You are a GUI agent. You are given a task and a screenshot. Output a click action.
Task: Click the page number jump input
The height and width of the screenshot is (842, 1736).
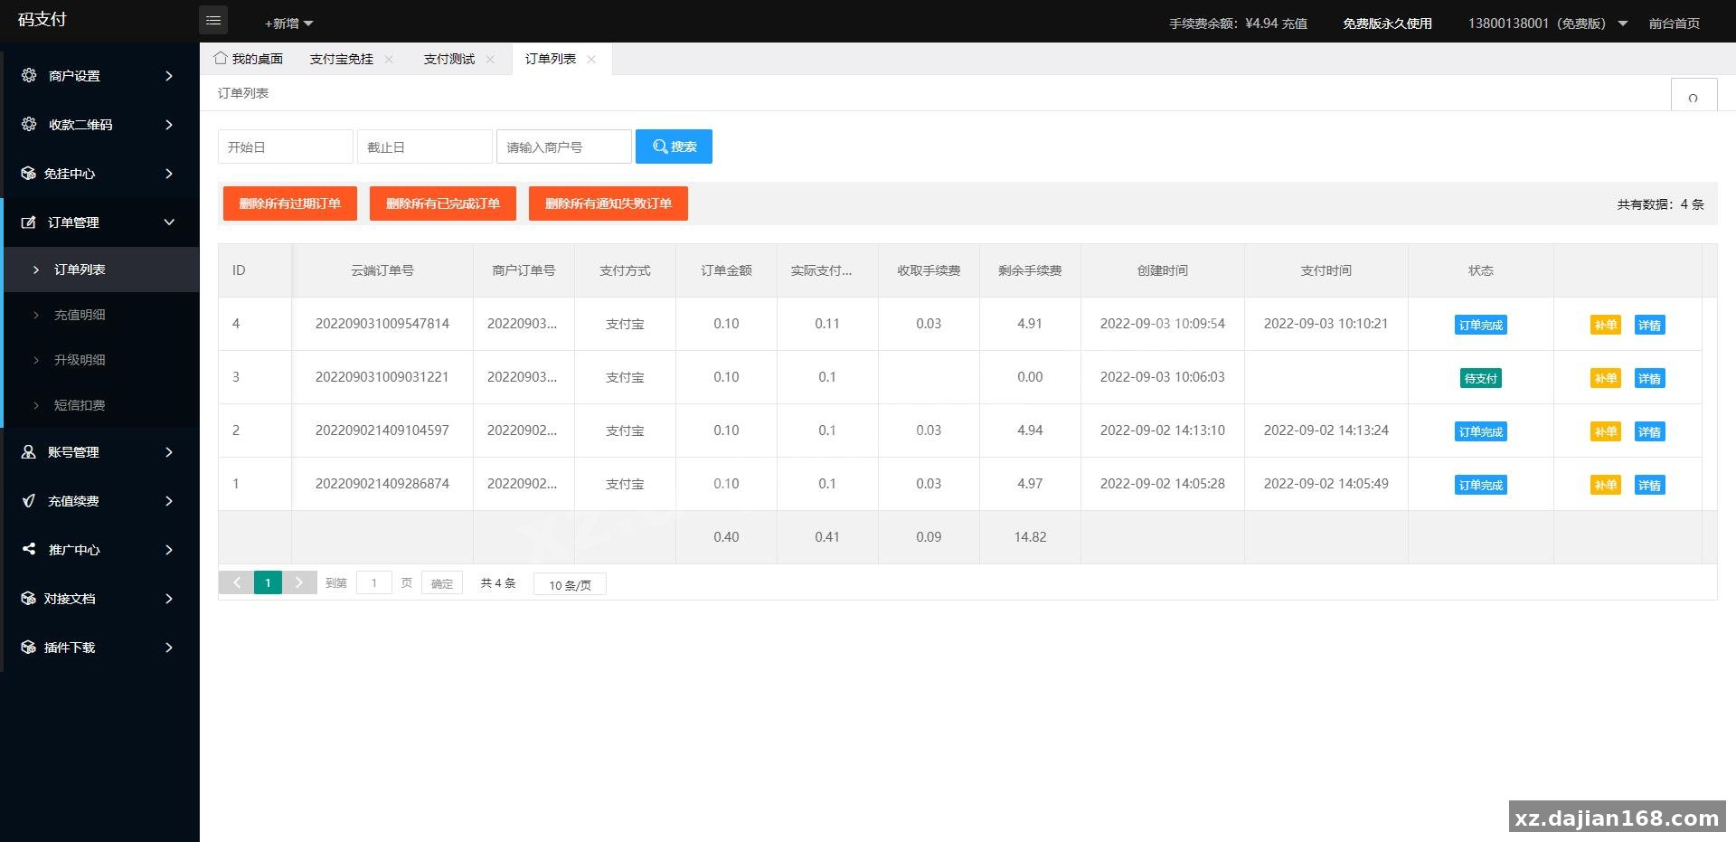(x=374, y=582)
